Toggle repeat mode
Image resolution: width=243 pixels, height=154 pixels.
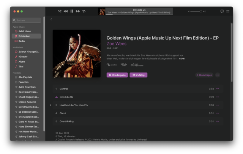click(x=84, y=11)
